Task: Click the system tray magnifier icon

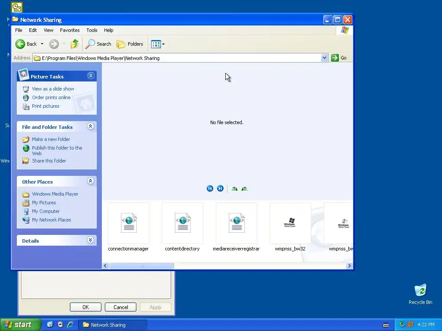Action: tap(410, 325)
